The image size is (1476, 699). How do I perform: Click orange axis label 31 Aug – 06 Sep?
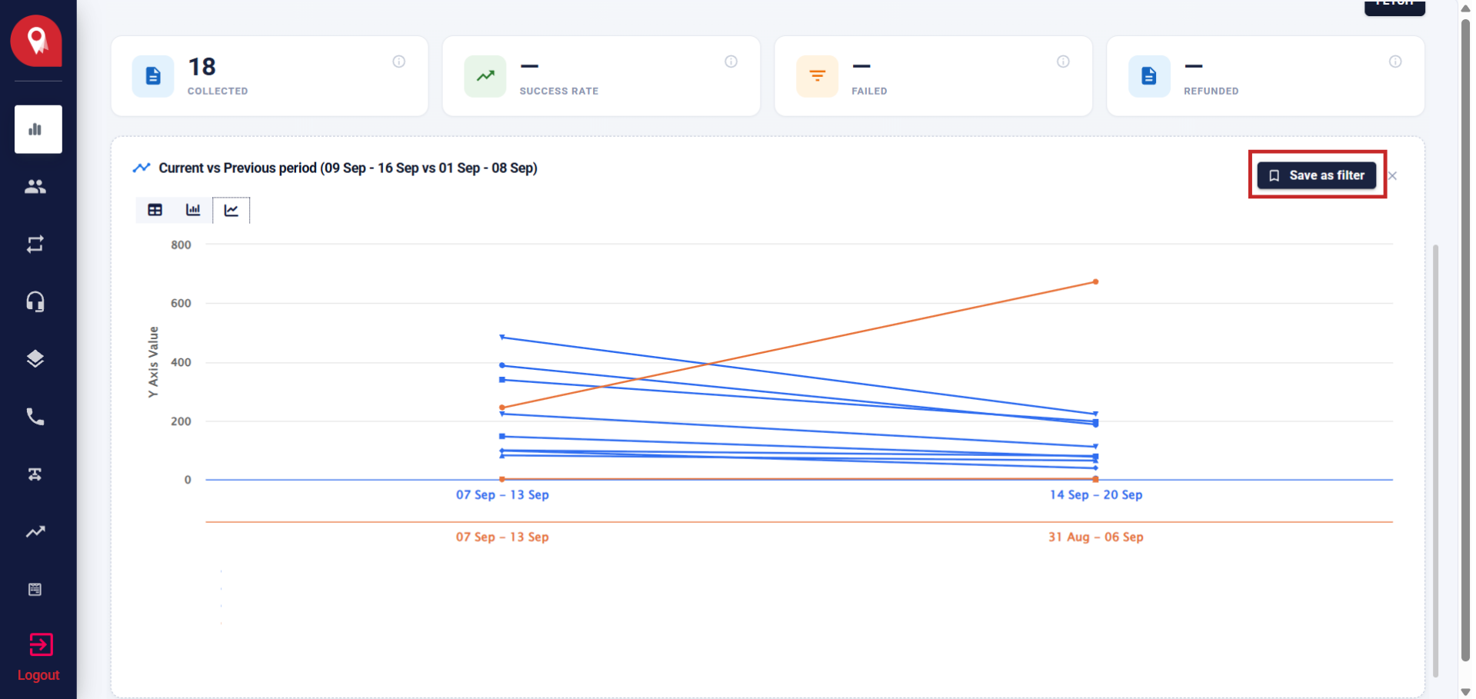click(x=1096, y=538)
